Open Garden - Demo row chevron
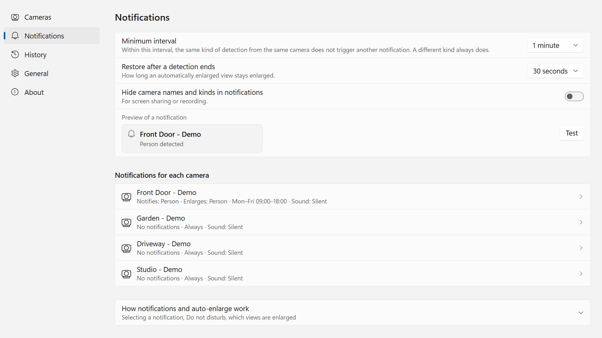This screenshot has width=602, height=338. pyautogui.click(x=581, y=222)
